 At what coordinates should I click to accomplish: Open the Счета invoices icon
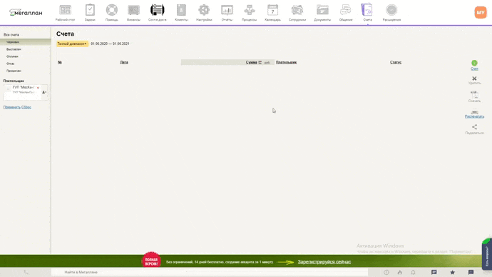[367, 10]
